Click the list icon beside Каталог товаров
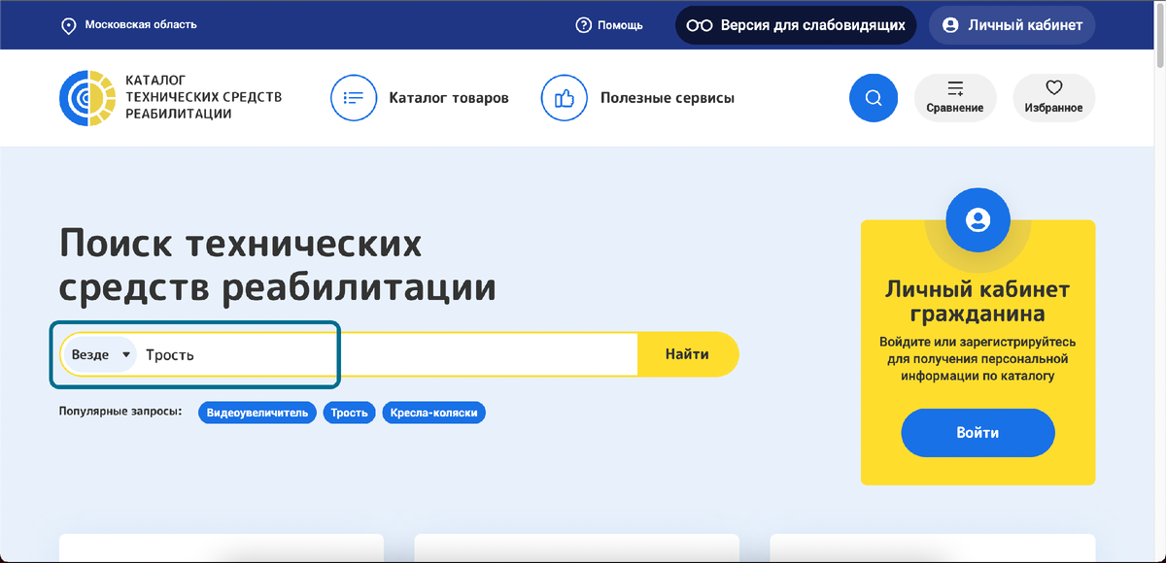This screenshot has height=563, width=1166. pos(354,98)
